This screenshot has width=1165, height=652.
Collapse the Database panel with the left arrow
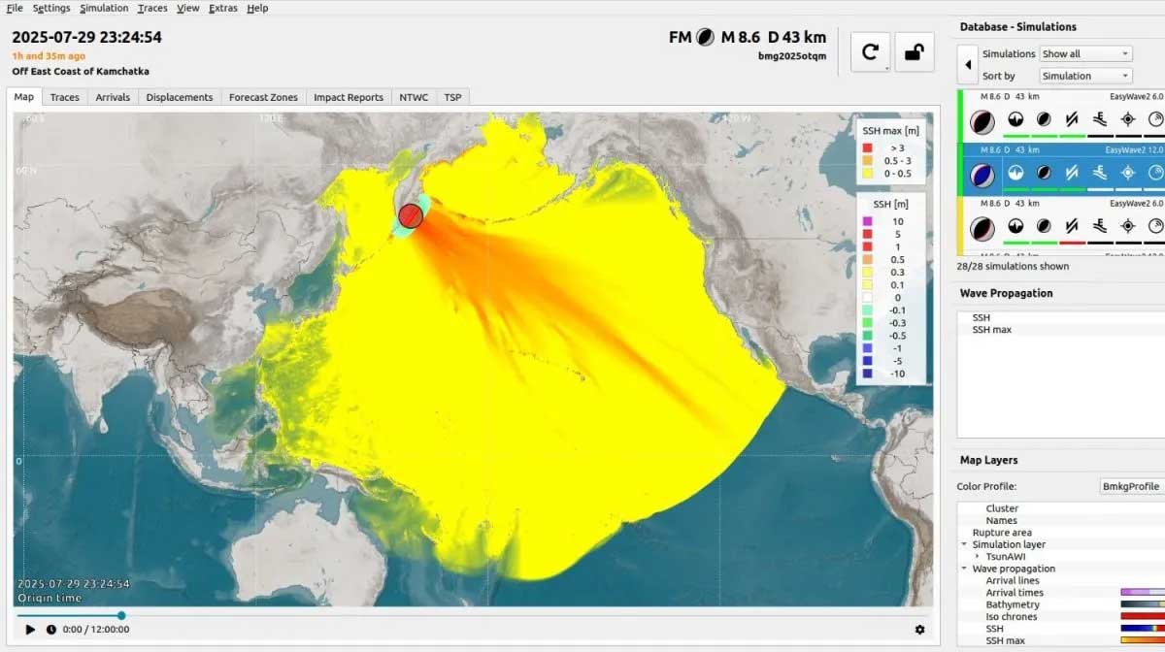tap(968, 65)
